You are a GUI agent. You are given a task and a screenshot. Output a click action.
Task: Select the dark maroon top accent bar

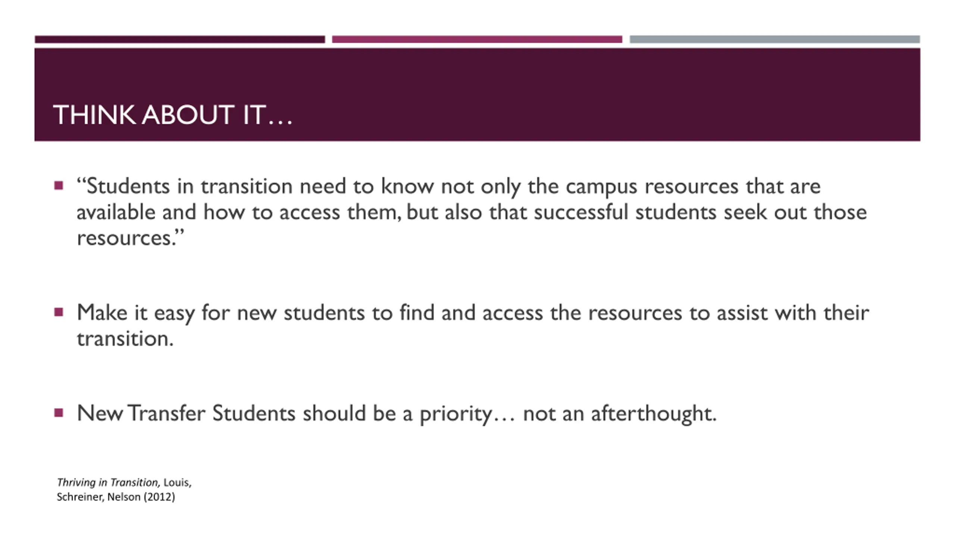point(180,39)
